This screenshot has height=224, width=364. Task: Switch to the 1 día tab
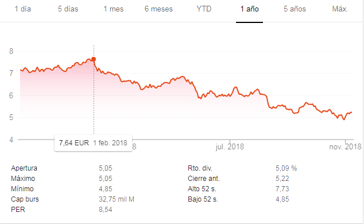pos(23,9)
